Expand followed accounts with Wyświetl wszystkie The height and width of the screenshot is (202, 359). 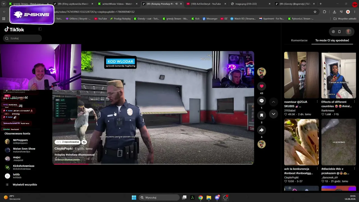pyautogui.click(x=21, y=185)
